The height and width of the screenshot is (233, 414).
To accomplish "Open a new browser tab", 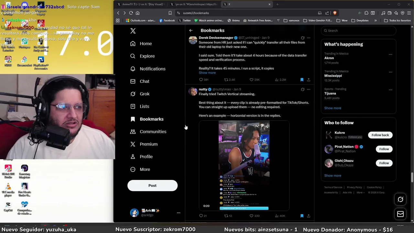I will [277, 4].
